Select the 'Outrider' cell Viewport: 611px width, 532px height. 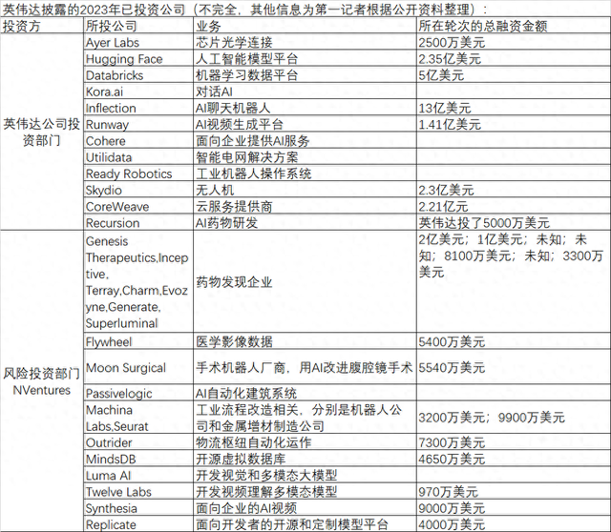pos(138,442)
